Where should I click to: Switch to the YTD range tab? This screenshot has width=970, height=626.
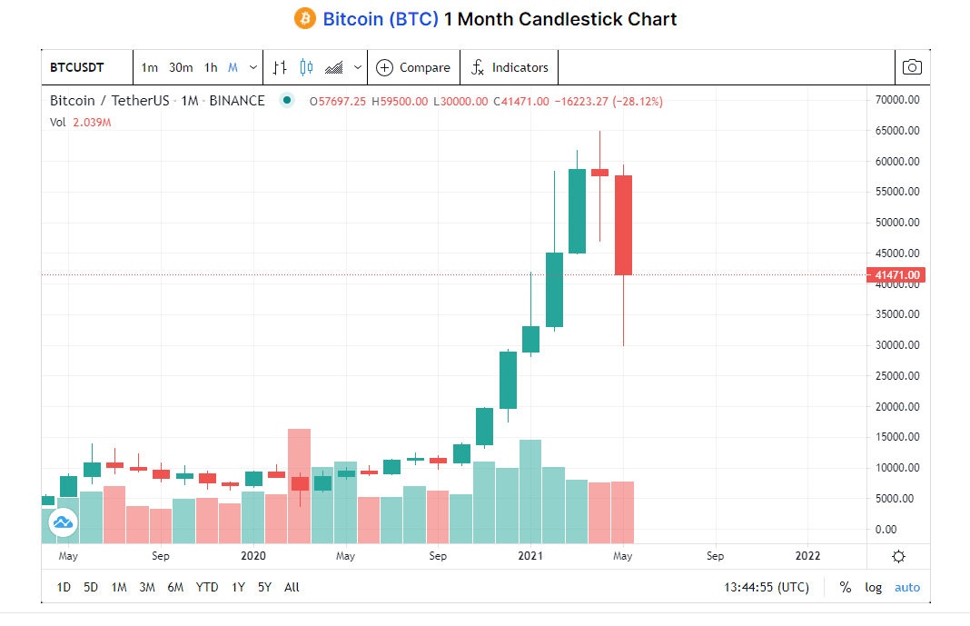[x=206, y=587]
